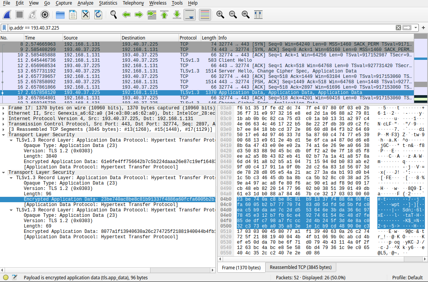This screenshot has width=428, height=282.
Task: Clear the current display filter
Action: click(x=399, y=27)
